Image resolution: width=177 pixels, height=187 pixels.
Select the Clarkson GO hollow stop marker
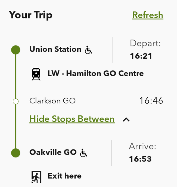point(16,101)
